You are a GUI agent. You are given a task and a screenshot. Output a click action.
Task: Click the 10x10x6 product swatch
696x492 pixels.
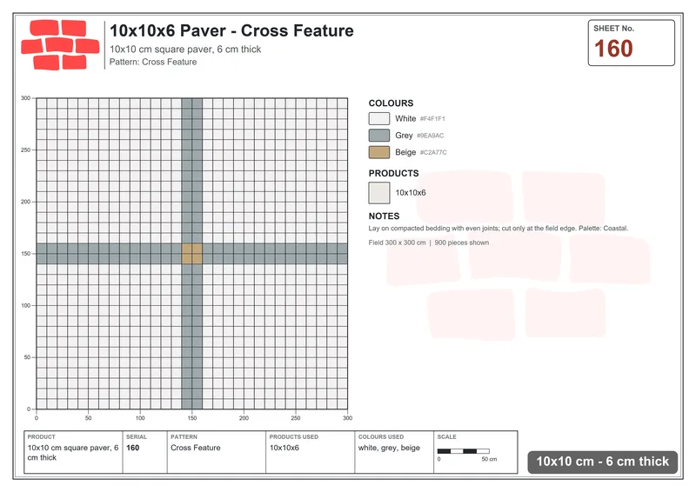tap(379, 193)
